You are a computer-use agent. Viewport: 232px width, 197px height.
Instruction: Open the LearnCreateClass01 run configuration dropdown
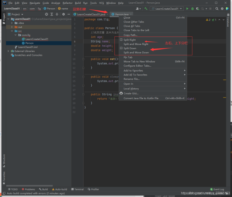coord(167,8)
